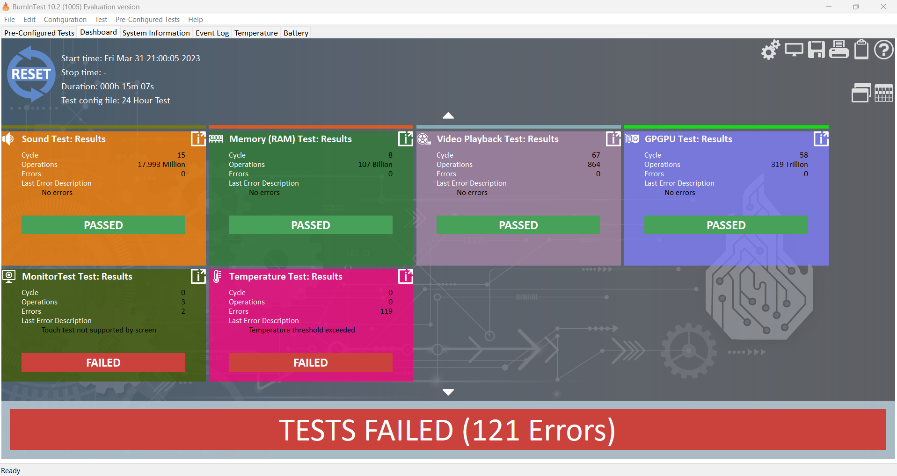Viewport: 897px width, 476px height.
Task: Print the report with the printer icon
Action: click(x=839, y=49)
